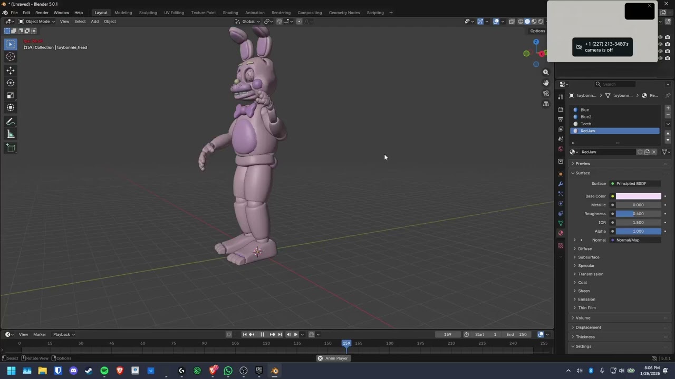The height and width of the screenshot is (379, 675).
Task: Switch to the Geometry Nodes workspace tab
Action: [x=344, y=13]
